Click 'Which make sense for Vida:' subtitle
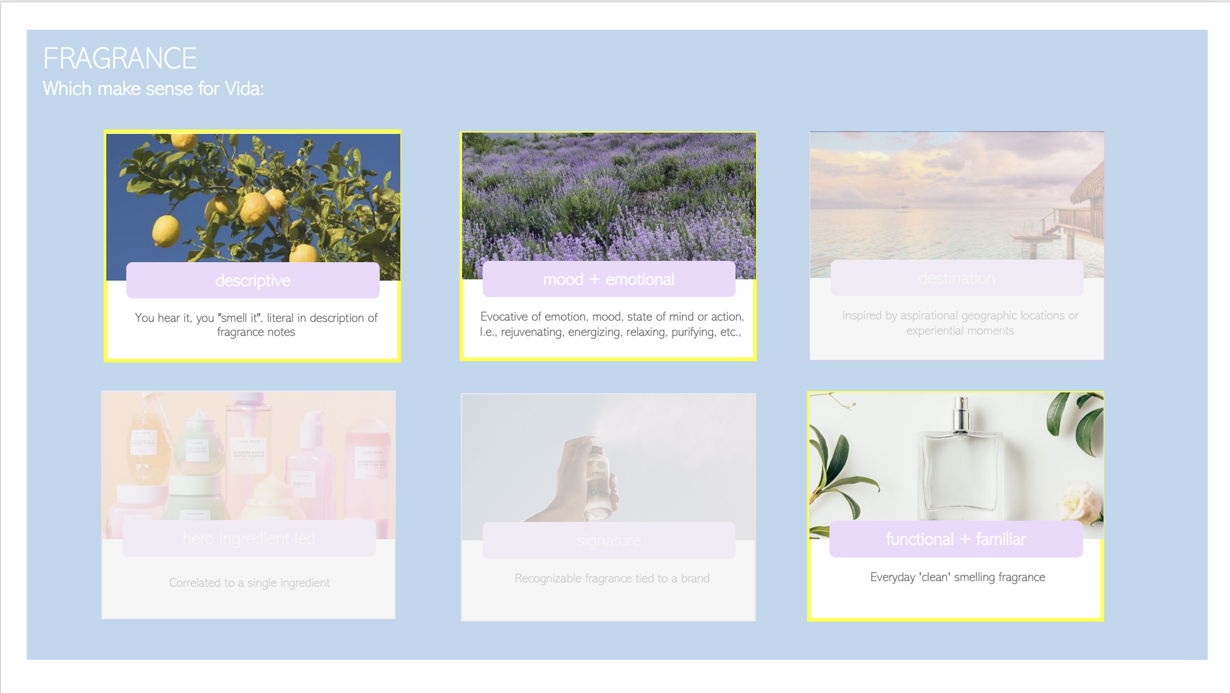Screen dimensions: 1230x693 click(x=153, y=89)
